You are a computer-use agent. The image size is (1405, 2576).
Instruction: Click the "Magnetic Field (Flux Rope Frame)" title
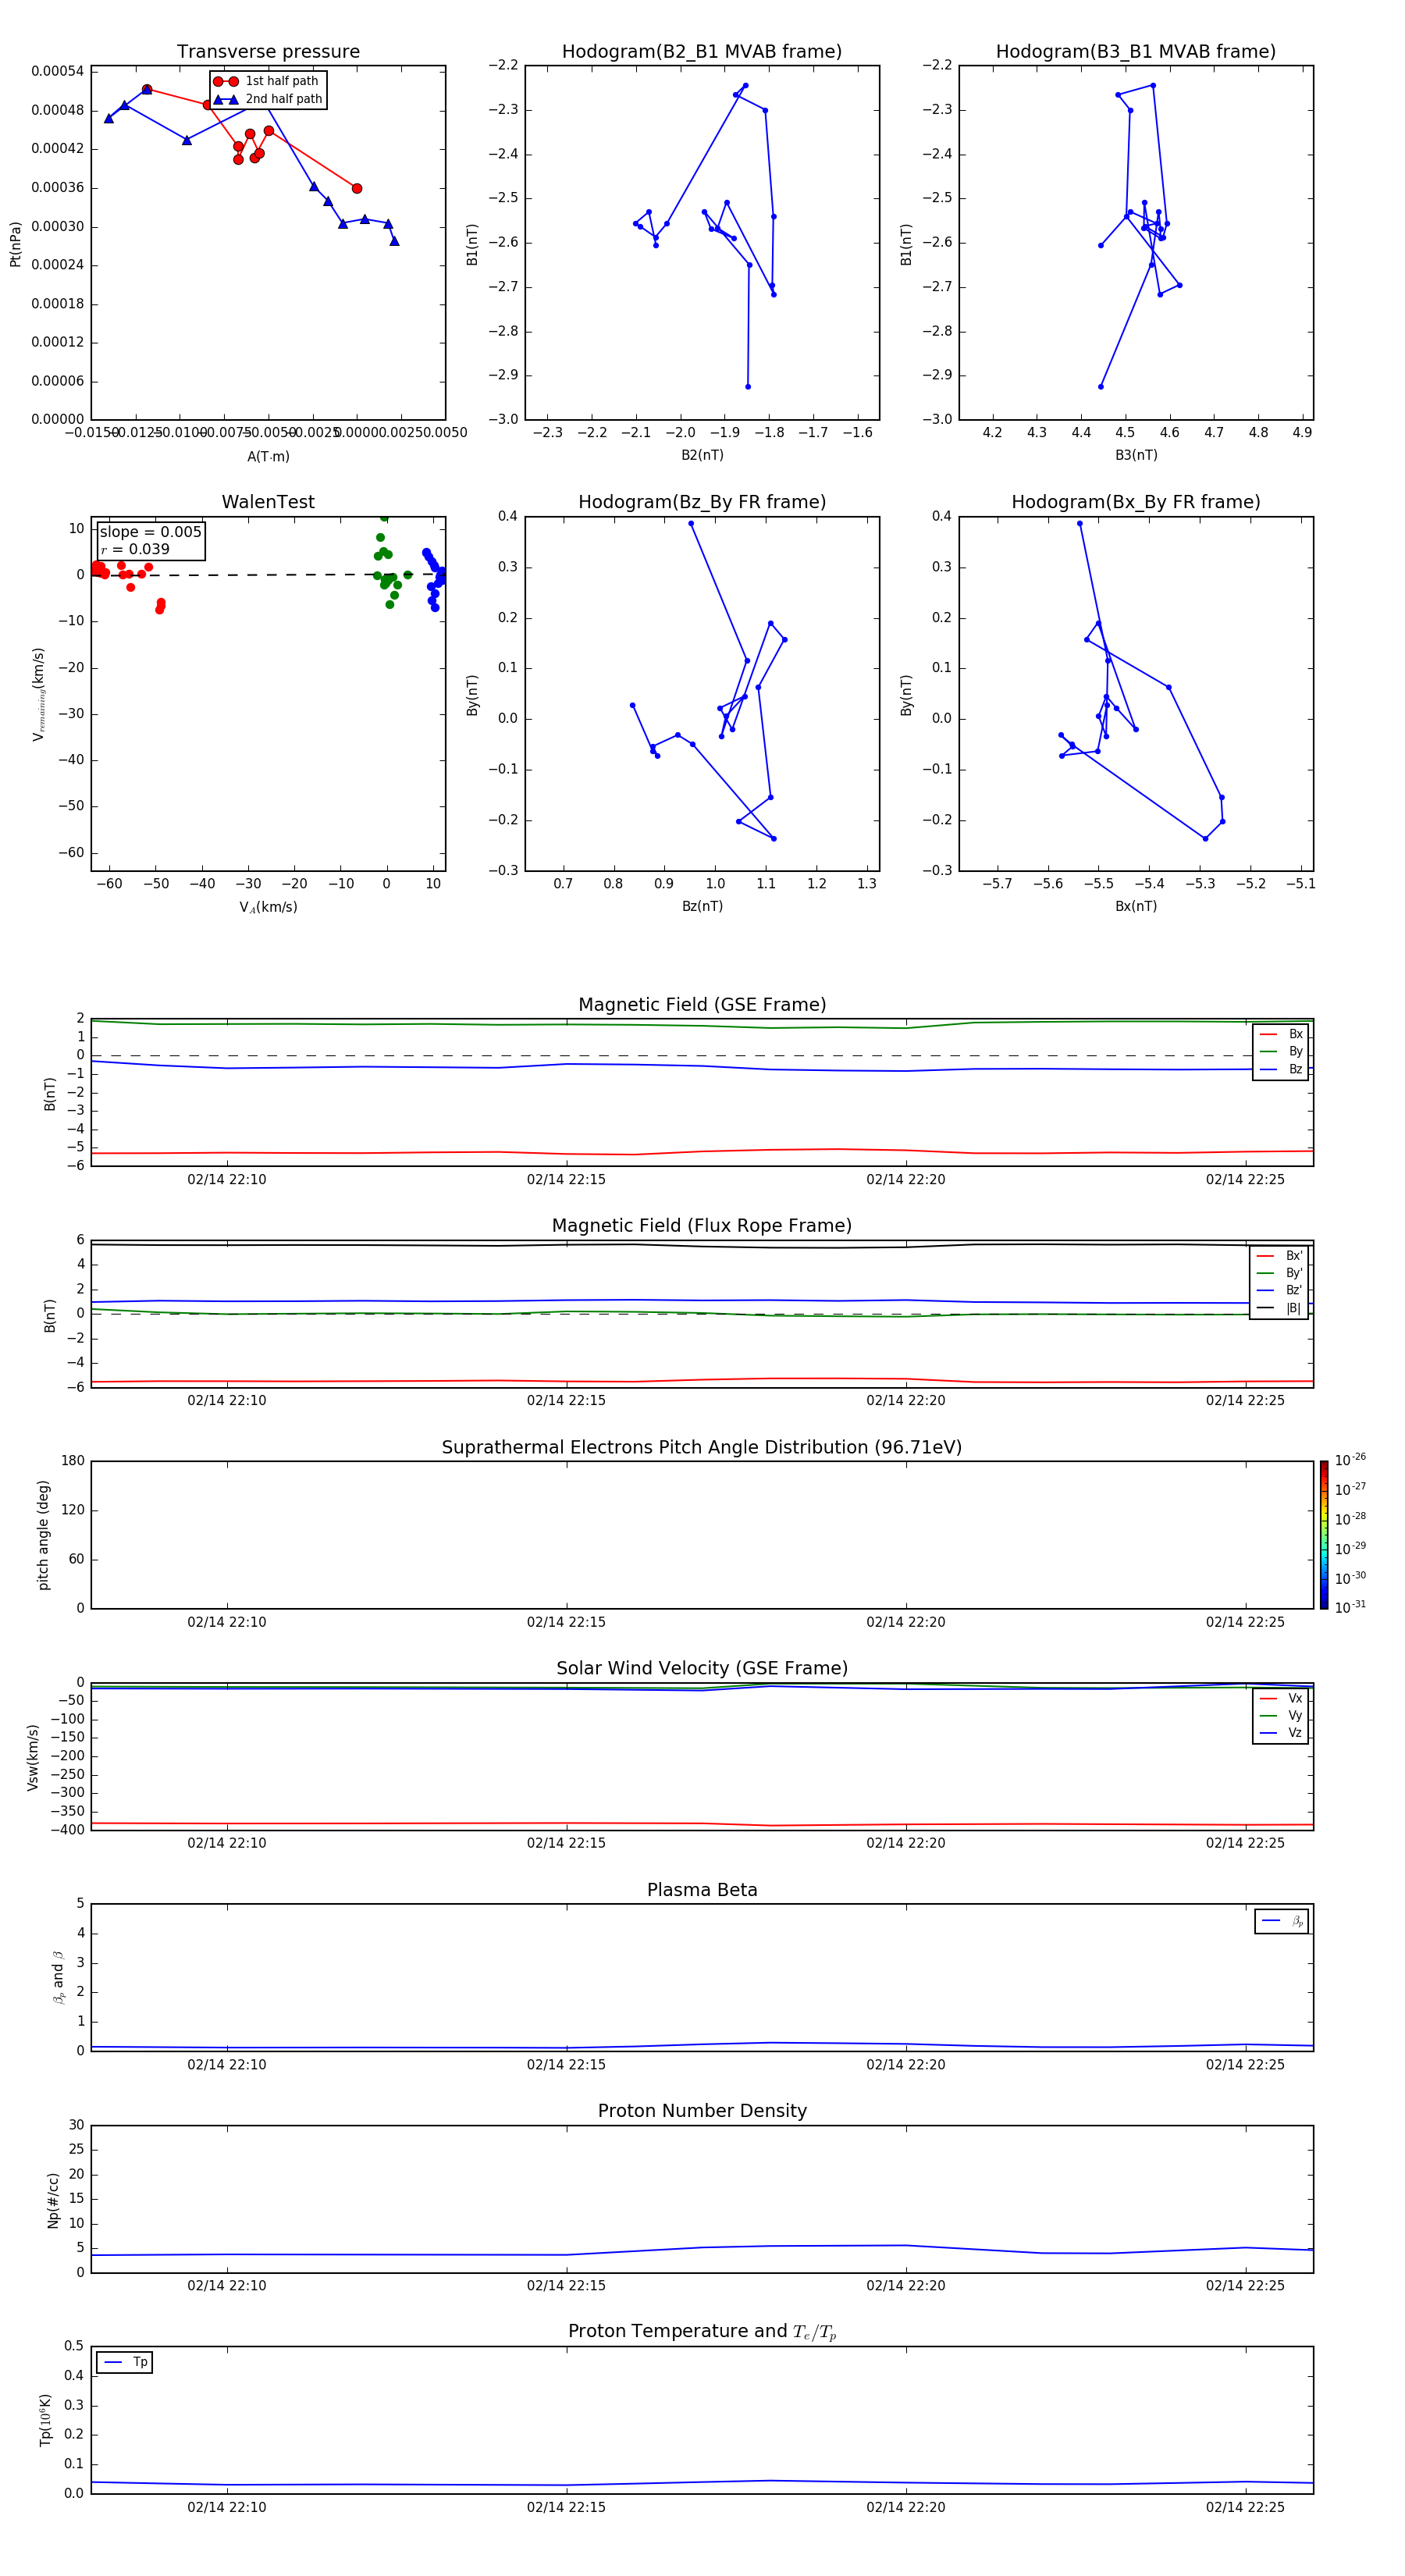click(x=702, y=1226)
